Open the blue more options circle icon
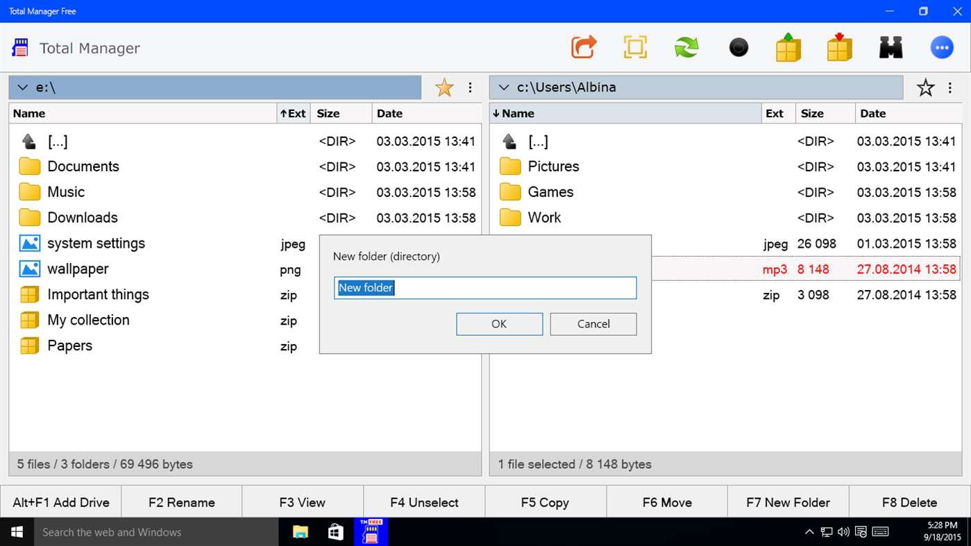The width and height of the screenshot is (971, 546). tap(942, 48)
